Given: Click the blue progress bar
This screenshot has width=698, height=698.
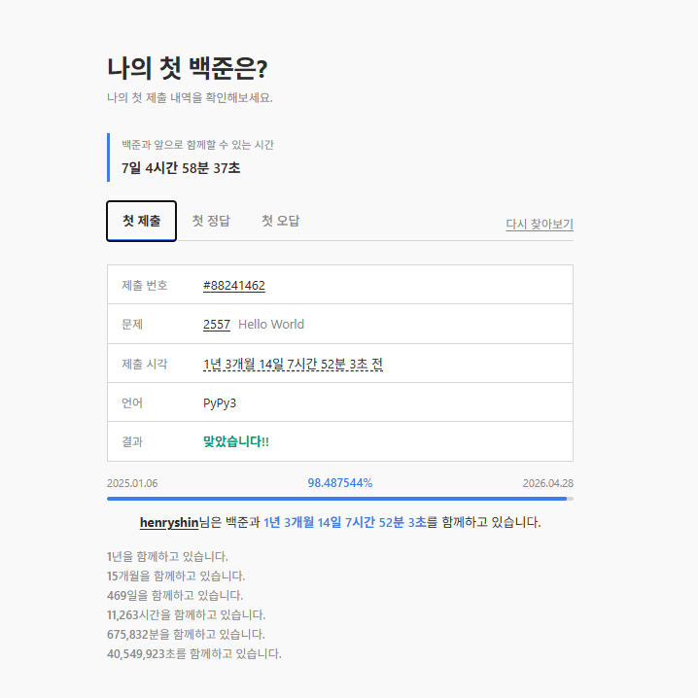Looking at the screenshot, I should [336, 499].
